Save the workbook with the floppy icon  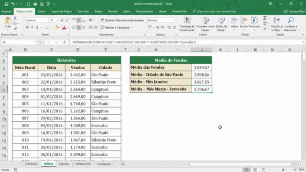pos(6,4)
